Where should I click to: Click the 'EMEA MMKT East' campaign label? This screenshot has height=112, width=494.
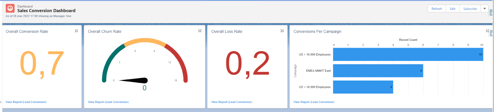tap(318, 71)
